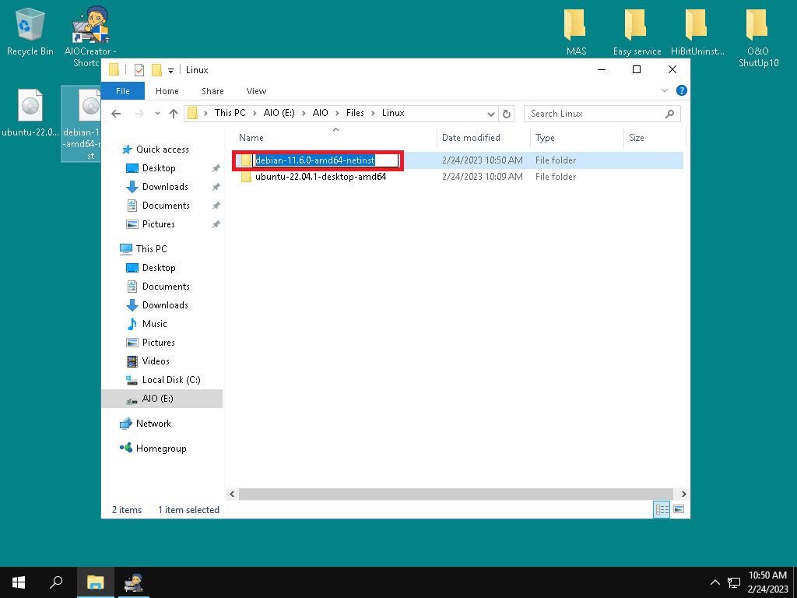Click the Back navigation arrow
This screenshot has width=797, height=598.
(116, 114)
